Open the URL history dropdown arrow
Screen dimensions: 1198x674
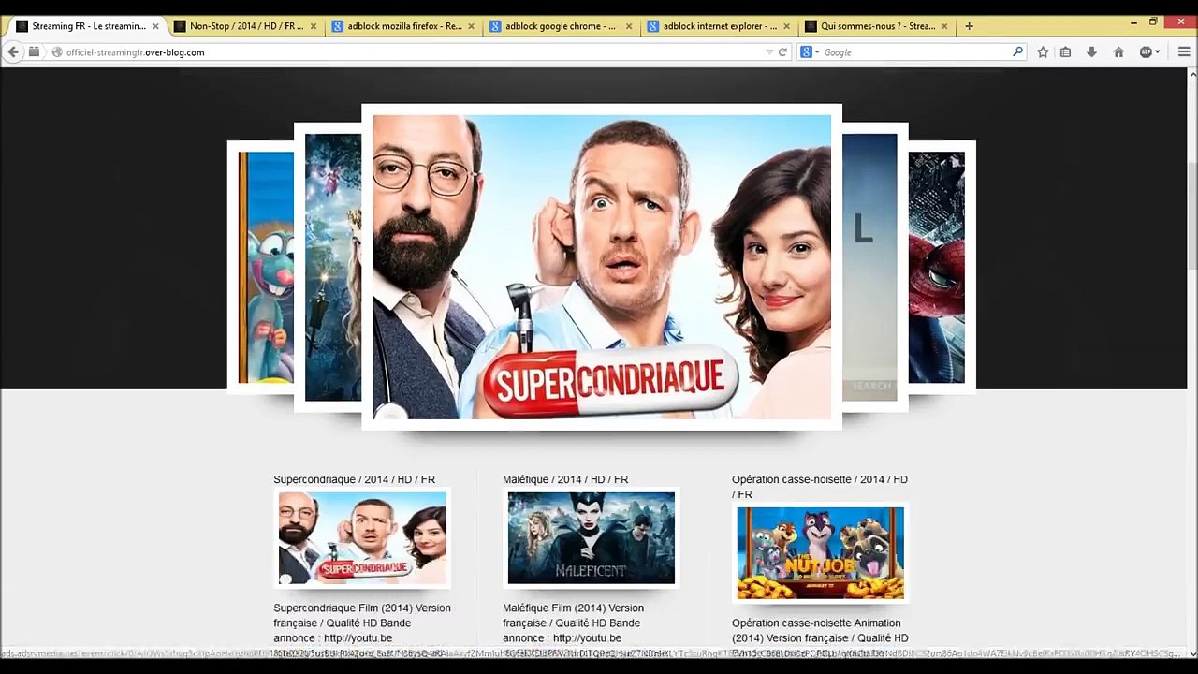coord(769,52)
